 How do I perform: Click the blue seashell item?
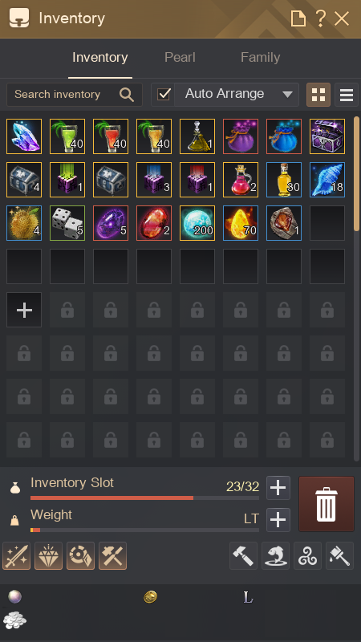tap(327, 180)
